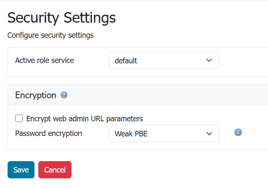
Task: Open the Password encryption dropdown
Action: [164, 134]
